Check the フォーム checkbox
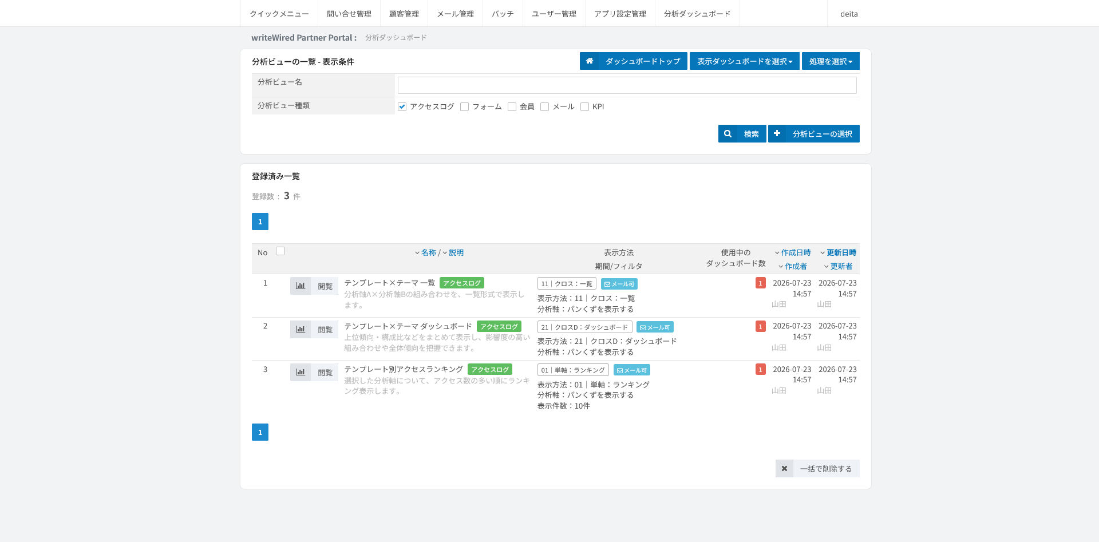This screenshot has width=1099, height=542. (x=464, y=106)
